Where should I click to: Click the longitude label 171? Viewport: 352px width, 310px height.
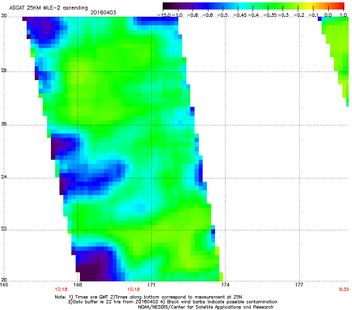click(x=151, y=285)
